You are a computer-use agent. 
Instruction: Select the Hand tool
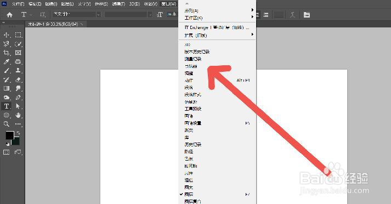coord(18,115)
